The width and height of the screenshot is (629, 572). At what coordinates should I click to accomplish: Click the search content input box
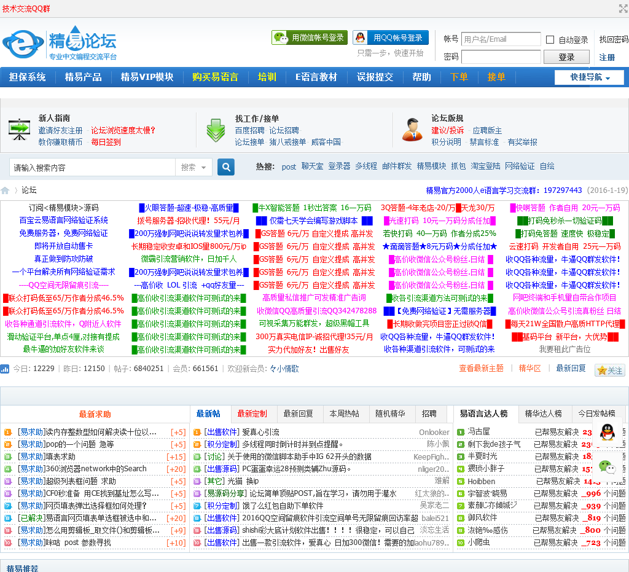92,167
